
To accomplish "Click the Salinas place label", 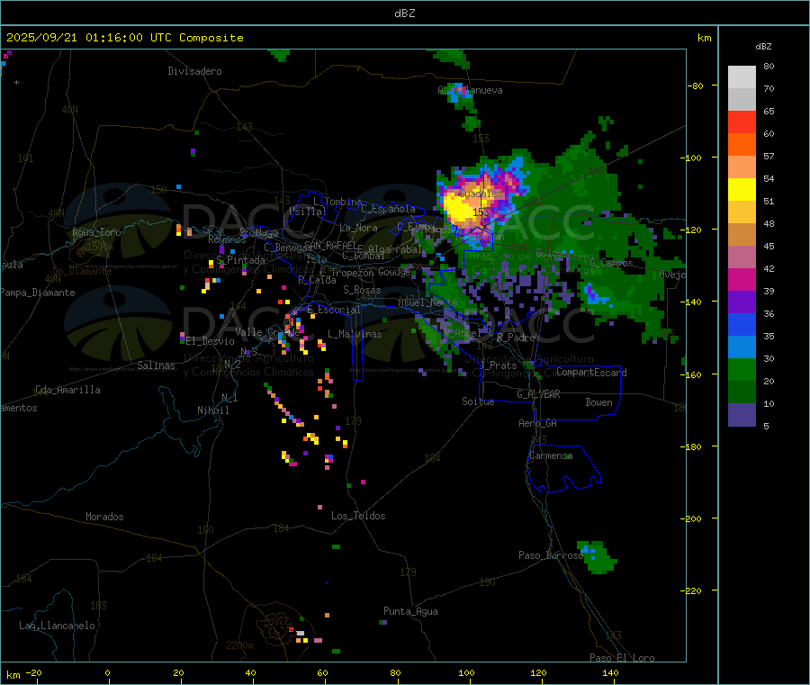I will click(156, 365).
